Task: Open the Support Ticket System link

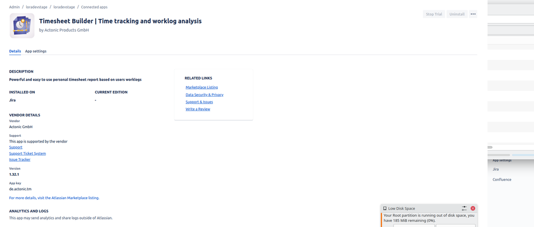Action: [x=27, y=153]
